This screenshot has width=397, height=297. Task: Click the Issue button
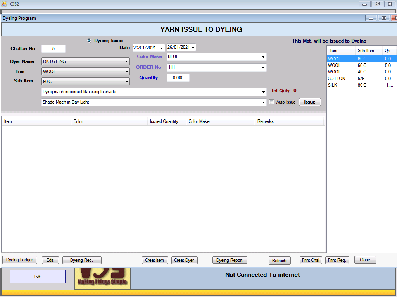[x=310, y=102]
